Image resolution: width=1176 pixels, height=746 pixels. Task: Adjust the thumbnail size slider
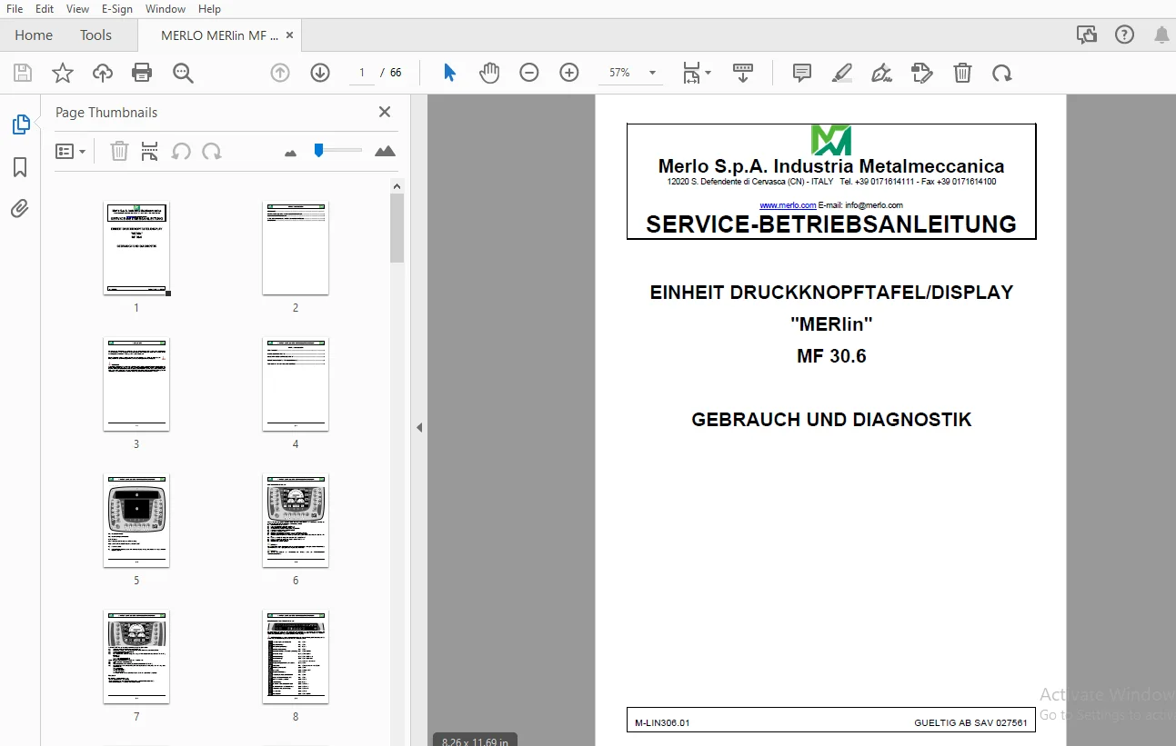(x=337, y=150)
